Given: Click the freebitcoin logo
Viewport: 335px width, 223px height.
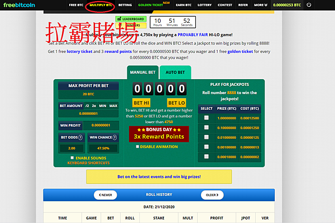Looking at the screenshot, I should (x=19, y=5).
